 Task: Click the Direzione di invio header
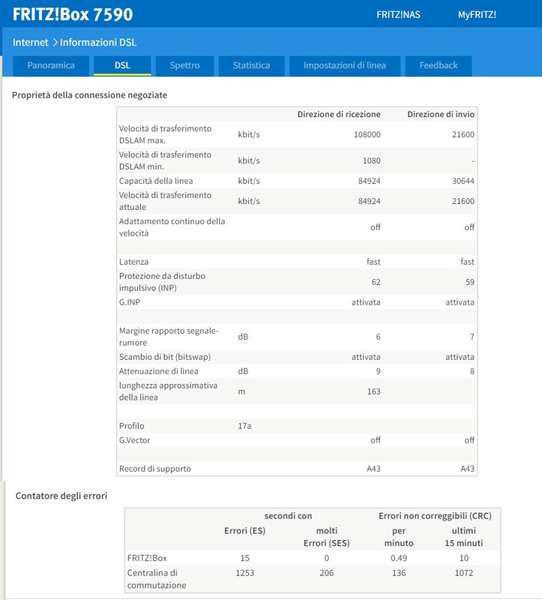coord(441,114)
